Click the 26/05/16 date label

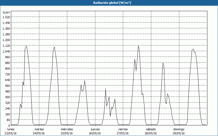[95, 133]
